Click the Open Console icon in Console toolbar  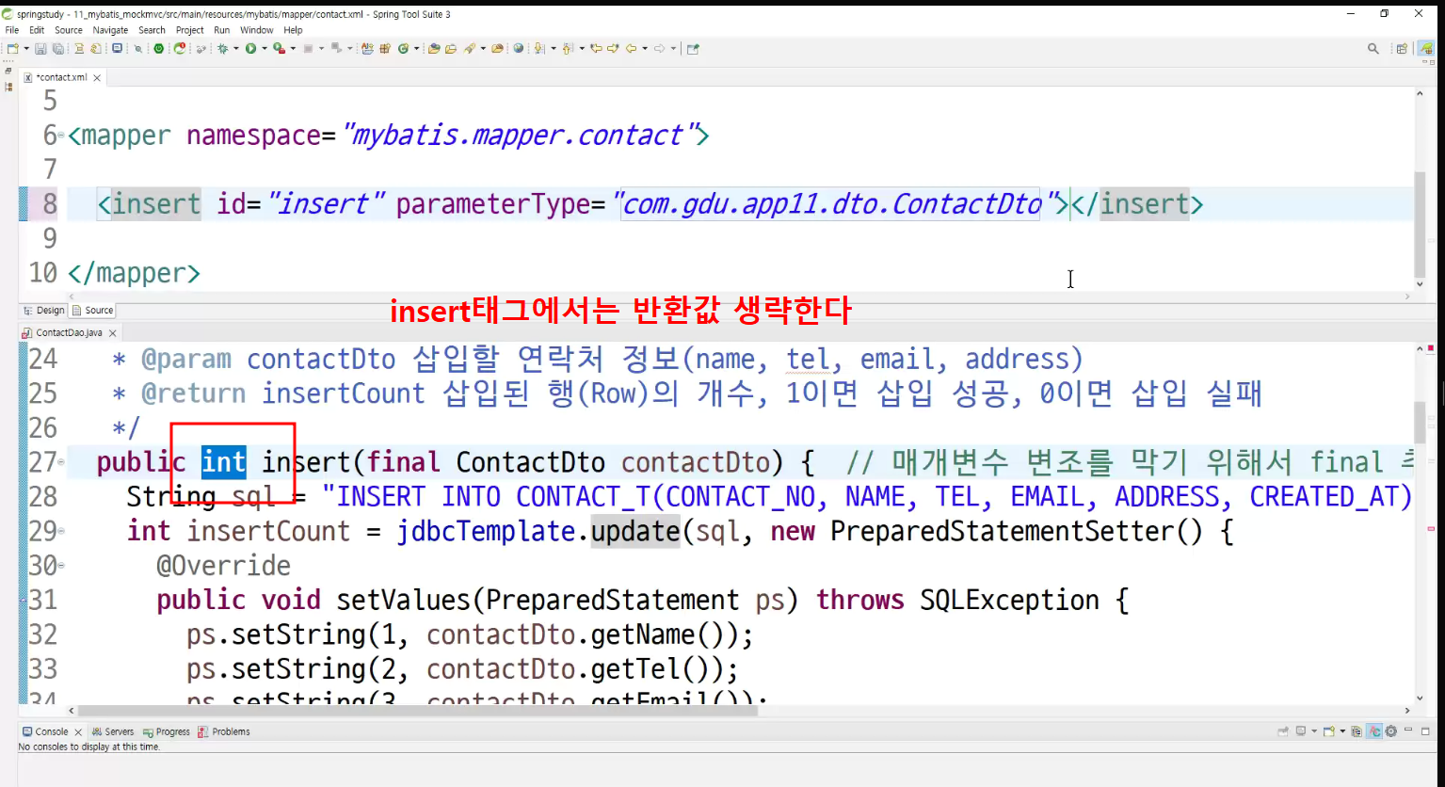tap(1328, 731)
